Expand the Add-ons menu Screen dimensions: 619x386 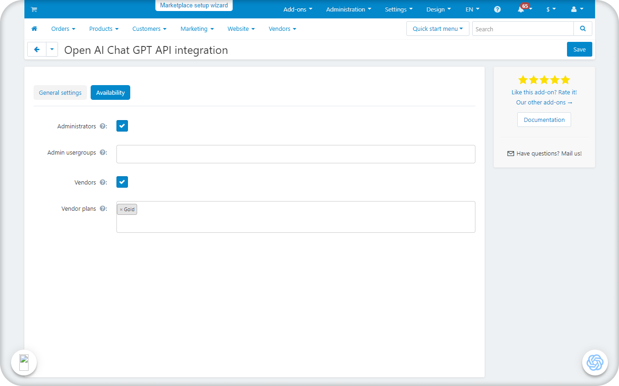(x=298, y=9)
